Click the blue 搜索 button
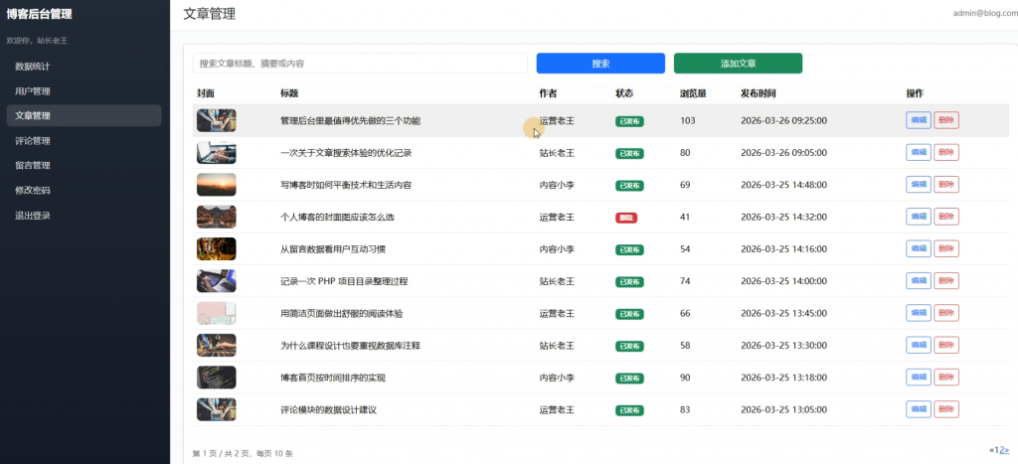Screen dimensions: 1018x464 (x=600, y=64)
